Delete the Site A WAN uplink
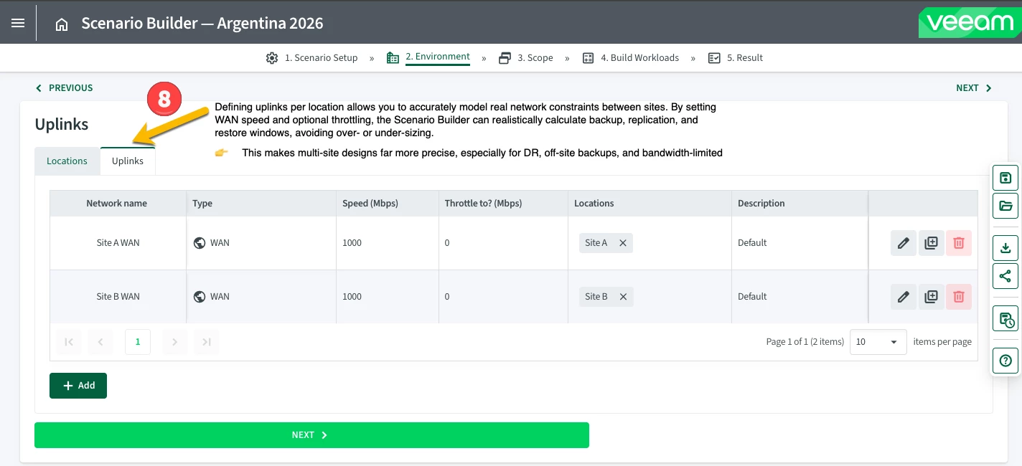The image size is (1022, 466). click(x=958, y=243)
